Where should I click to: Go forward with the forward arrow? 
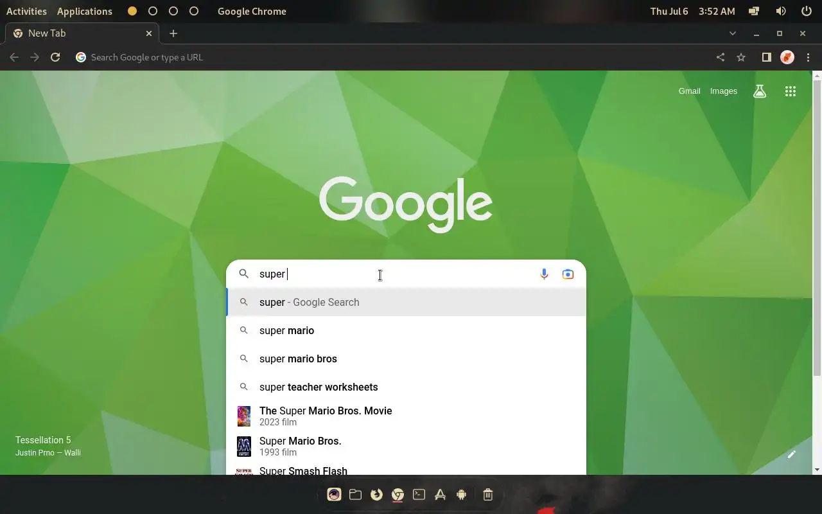click(35, 57)
